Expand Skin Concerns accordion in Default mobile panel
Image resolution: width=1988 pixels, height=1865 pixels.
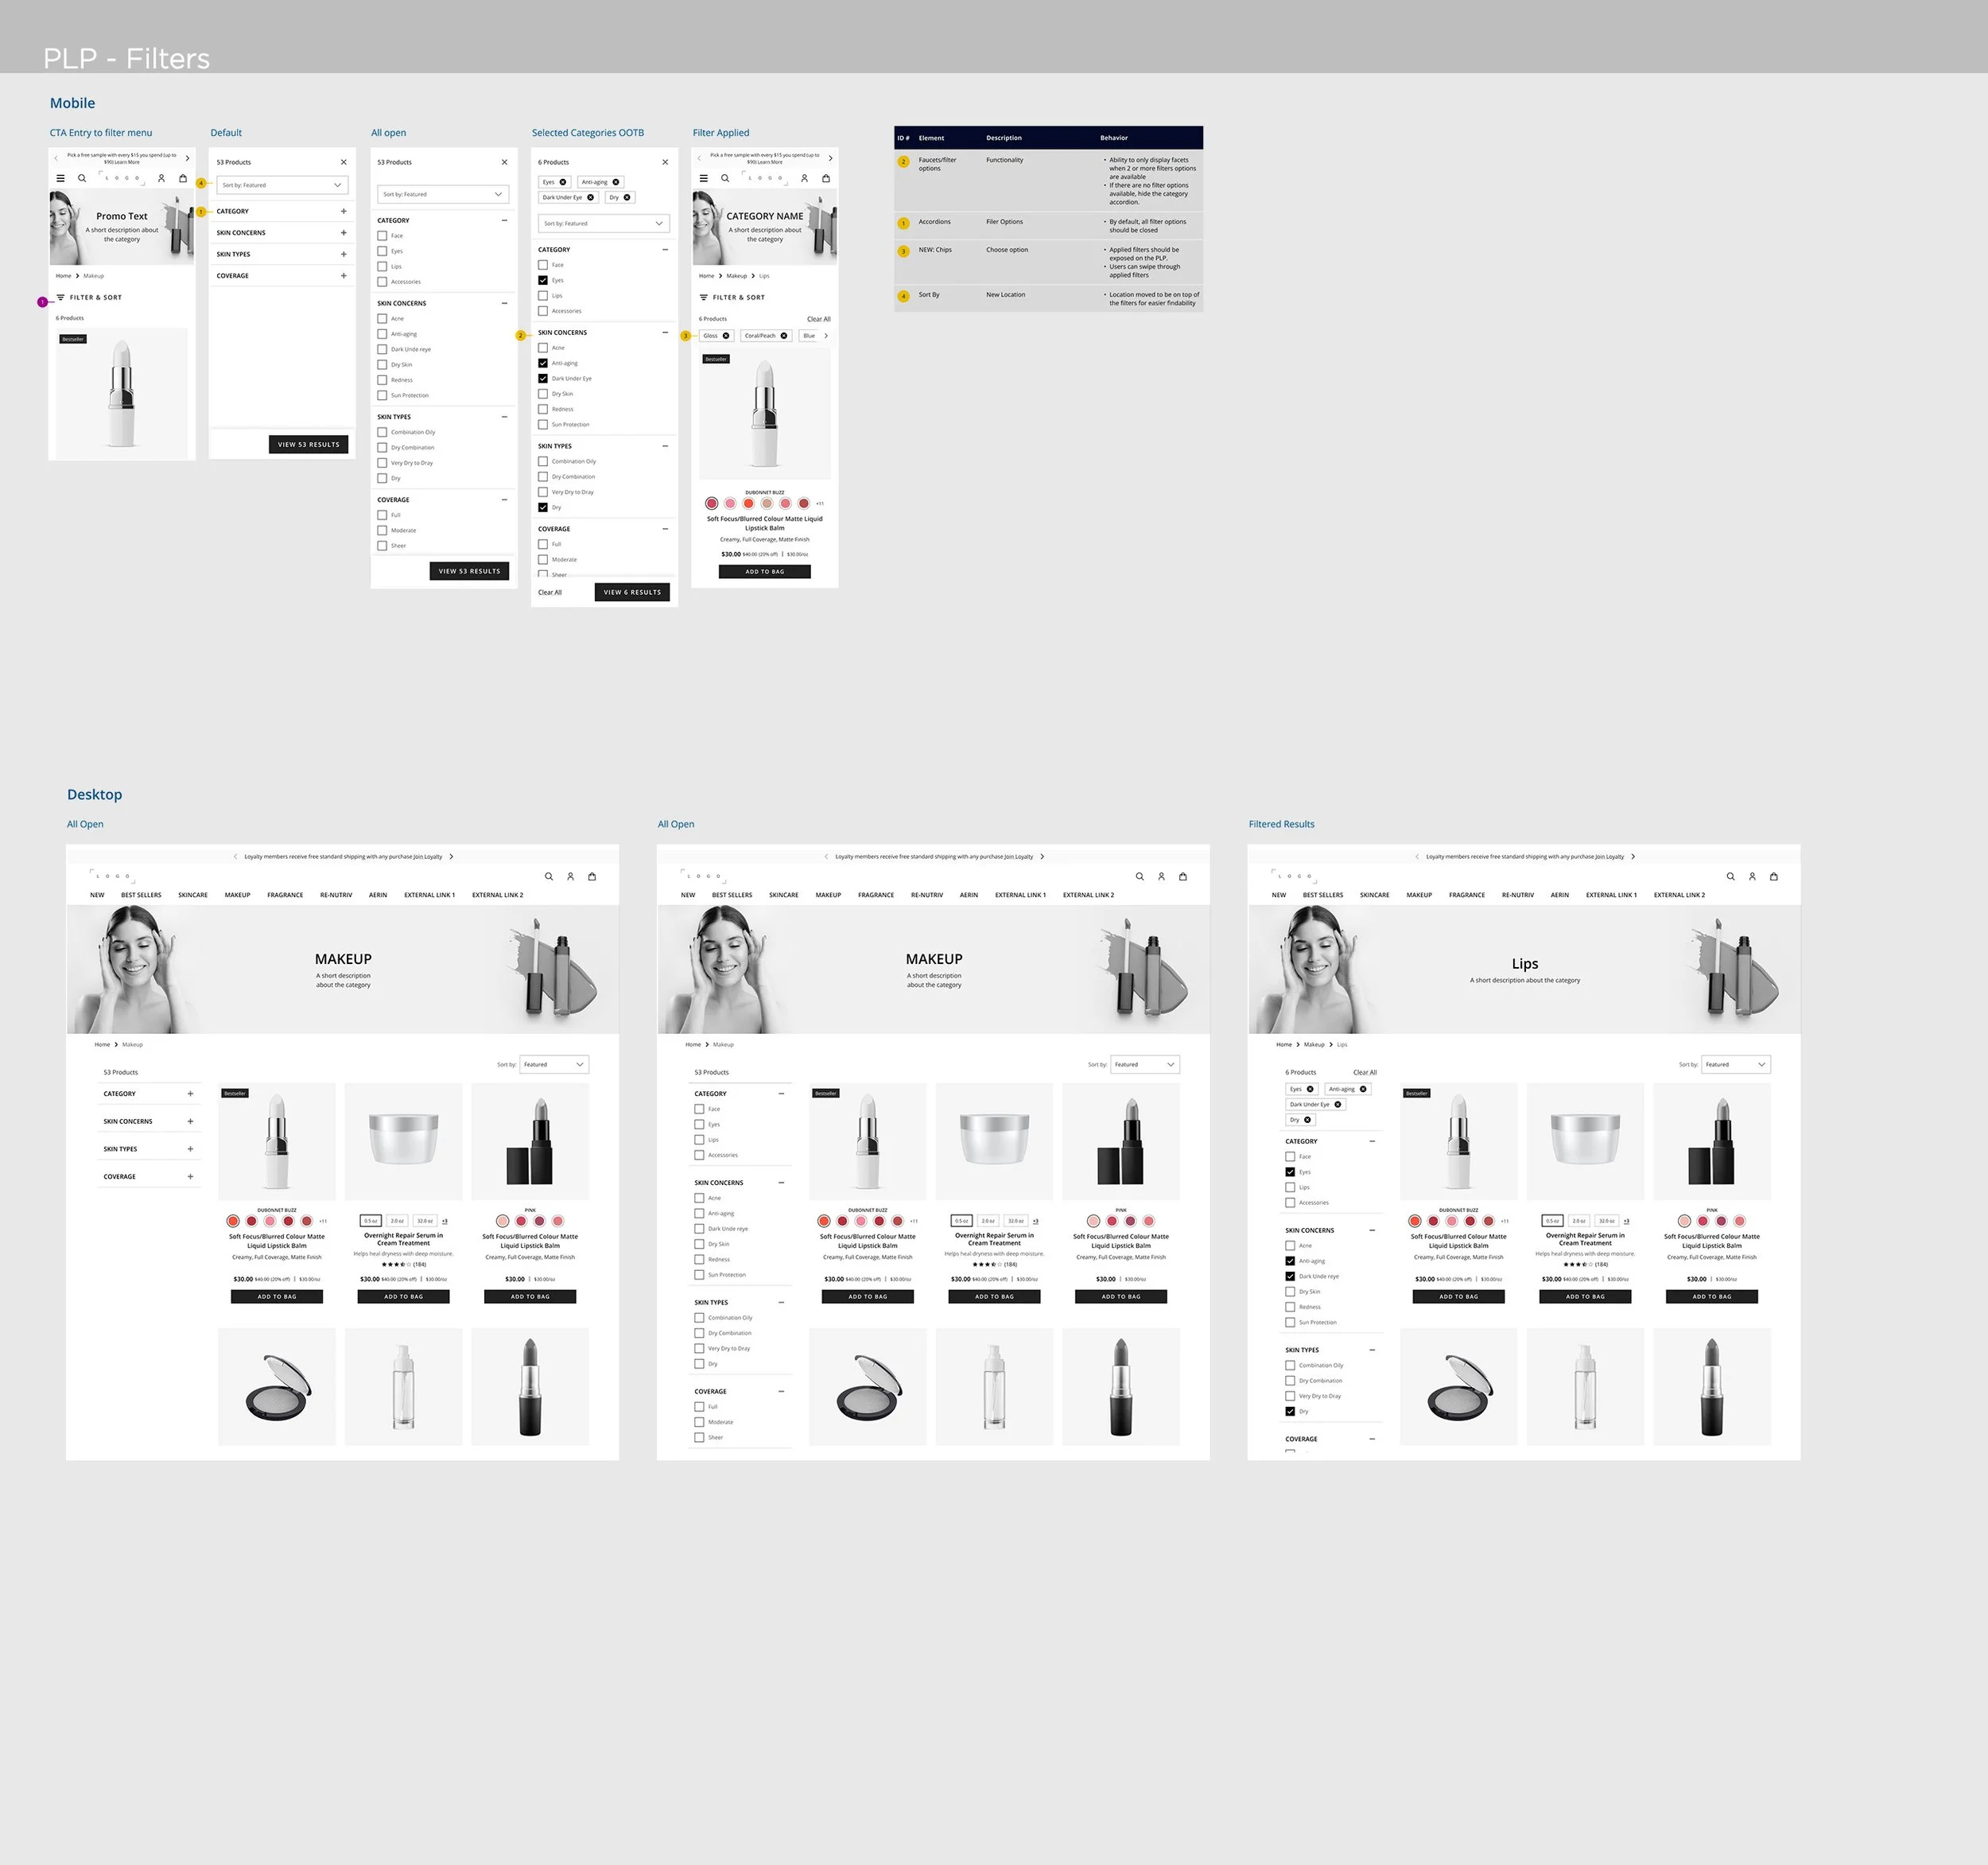coord(343,232)
